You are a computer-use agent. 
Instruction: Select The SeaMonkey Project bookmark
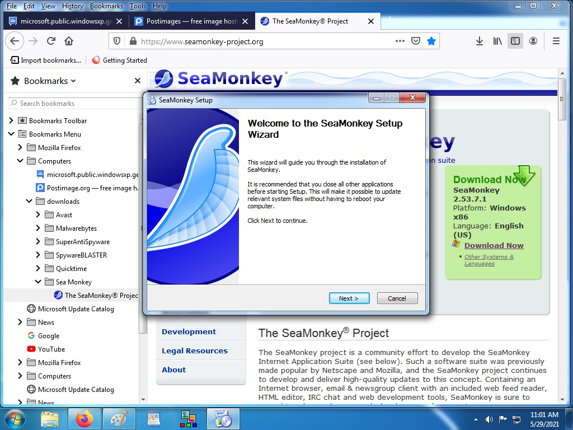(96, 295)
